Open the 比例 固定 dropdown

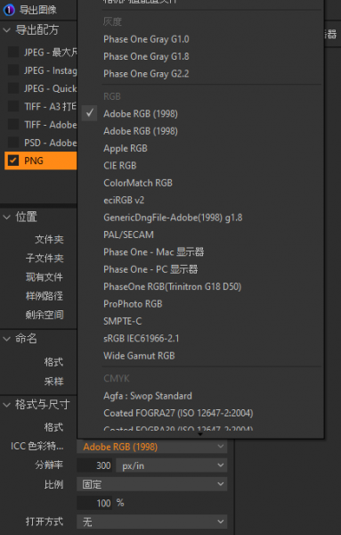(152, 484)
